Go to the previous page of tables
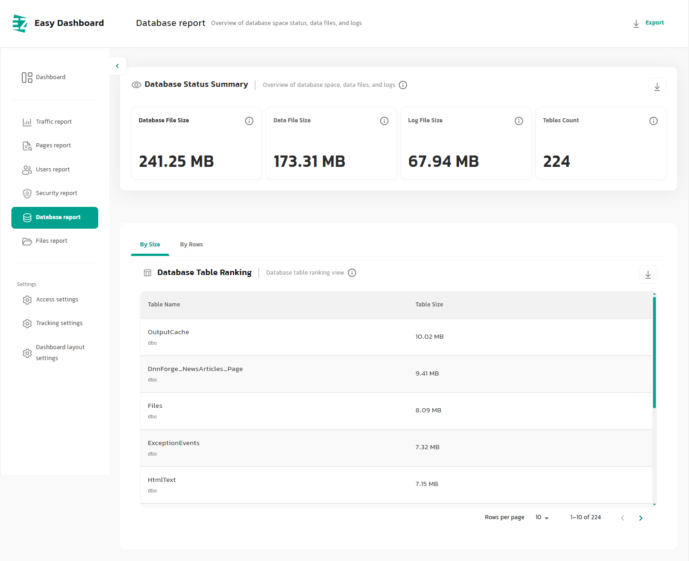 point(623,518)
